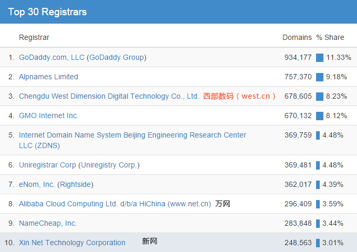The height and width of the screenshot is (252, 357).
Task: Open the NameCheap, Inc. link
Action: 48,223
